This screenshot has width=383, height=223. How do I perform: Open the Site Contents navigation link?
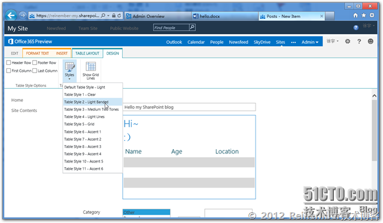[x=24, y=110]
